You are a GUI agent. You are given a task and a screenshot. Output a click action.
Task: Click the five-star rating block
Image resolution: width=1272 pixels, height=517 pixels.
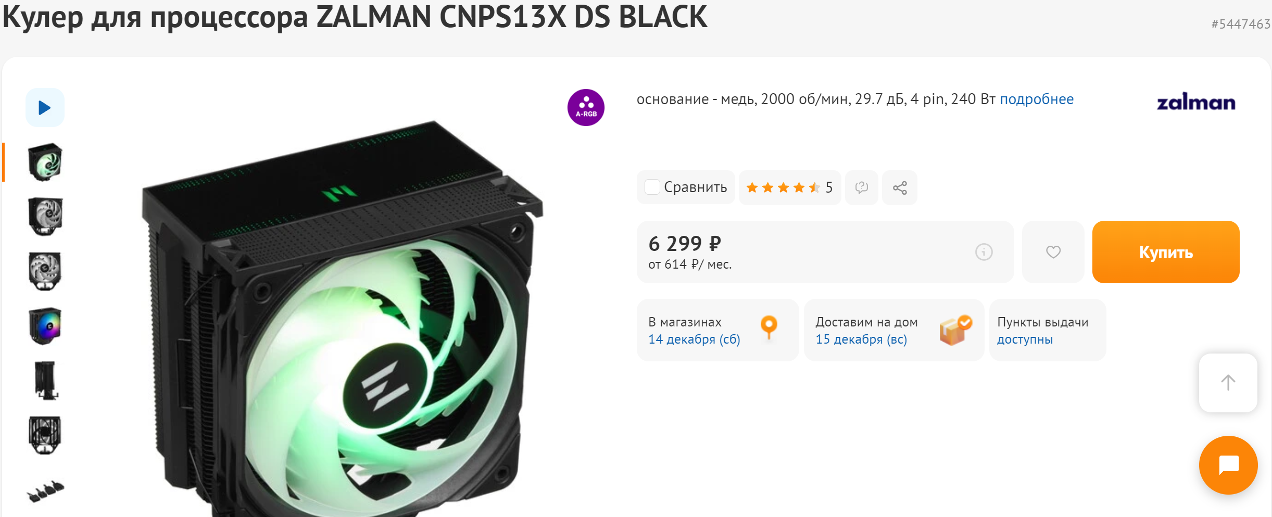(x=789, y=187)
